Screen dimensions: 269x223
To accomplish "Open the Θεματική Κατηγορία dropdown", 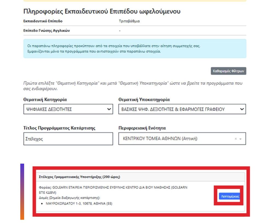I will (68, 109).
